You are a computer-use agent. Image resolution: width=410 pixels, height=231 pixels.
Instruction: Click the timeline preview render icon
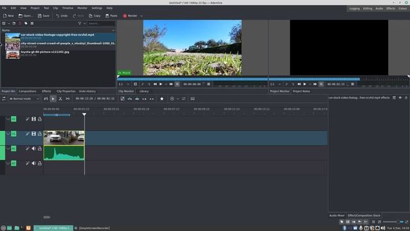172,99
